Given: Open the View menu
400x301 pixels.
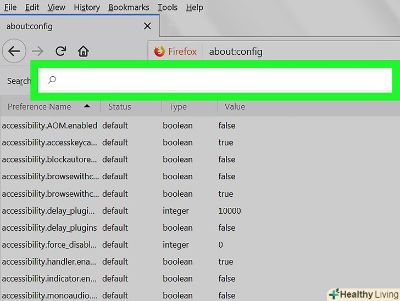Looking at the screenshot, I should (56, 7).
